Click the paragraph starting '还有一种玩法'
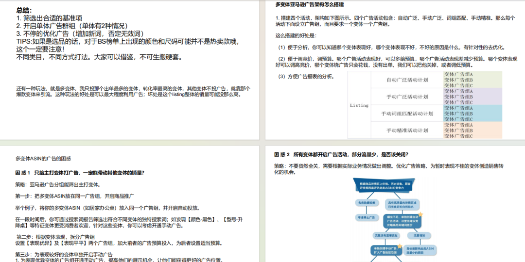The width and height of the screenshot is (525, 262). click(x=133, y=91)
